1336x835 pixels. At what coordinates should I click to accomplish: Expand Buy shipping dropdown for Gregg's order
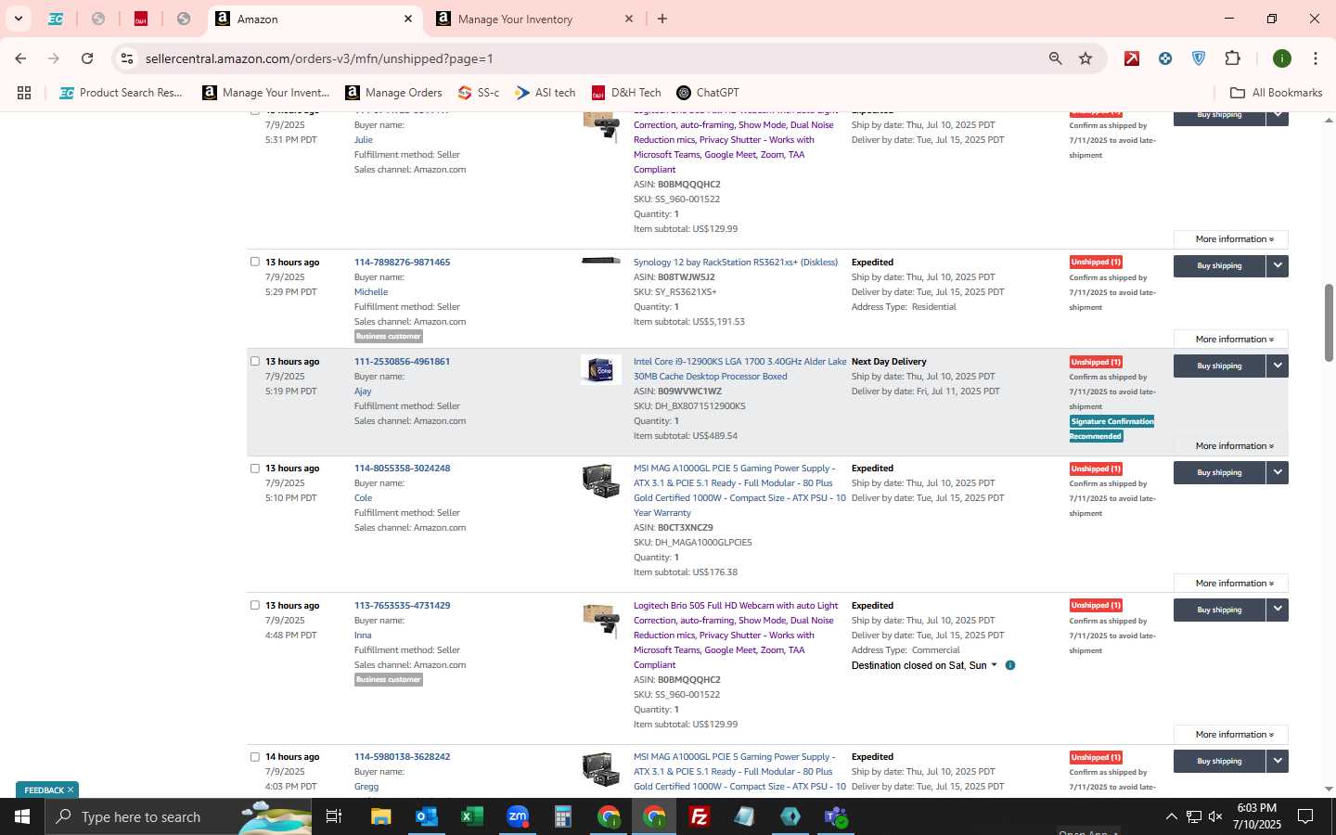(x=1278, y=762)
